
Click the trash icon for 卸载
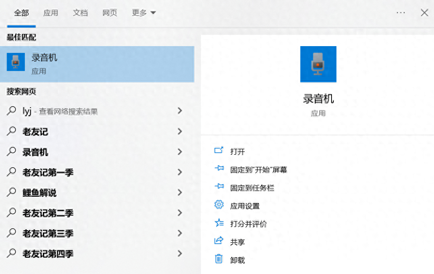[x=219, y=259]
